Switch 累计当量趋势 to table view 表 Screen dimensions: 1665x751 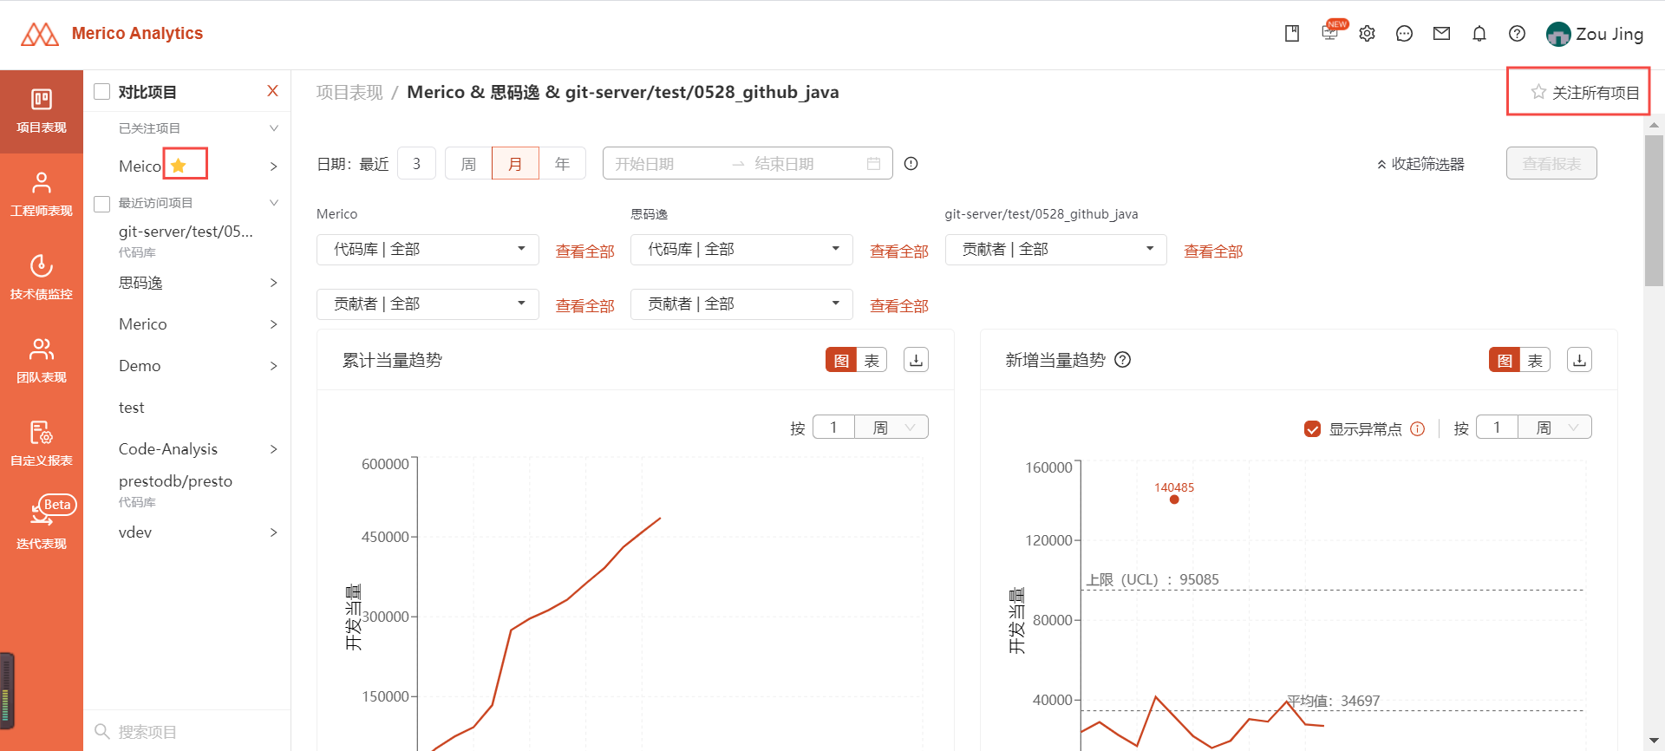pyautogui.click(x=872, y=360)
